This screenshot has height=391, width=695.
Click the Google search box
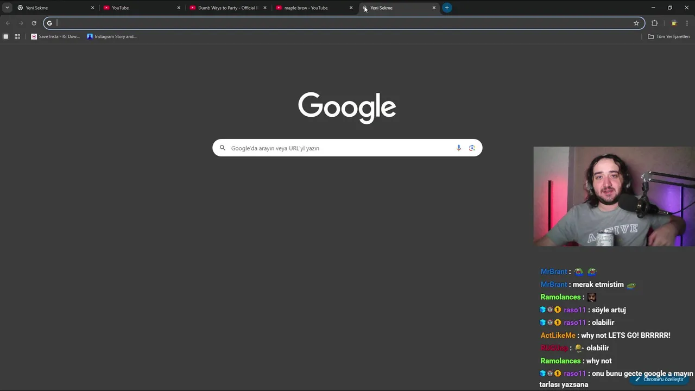point(347,148)
